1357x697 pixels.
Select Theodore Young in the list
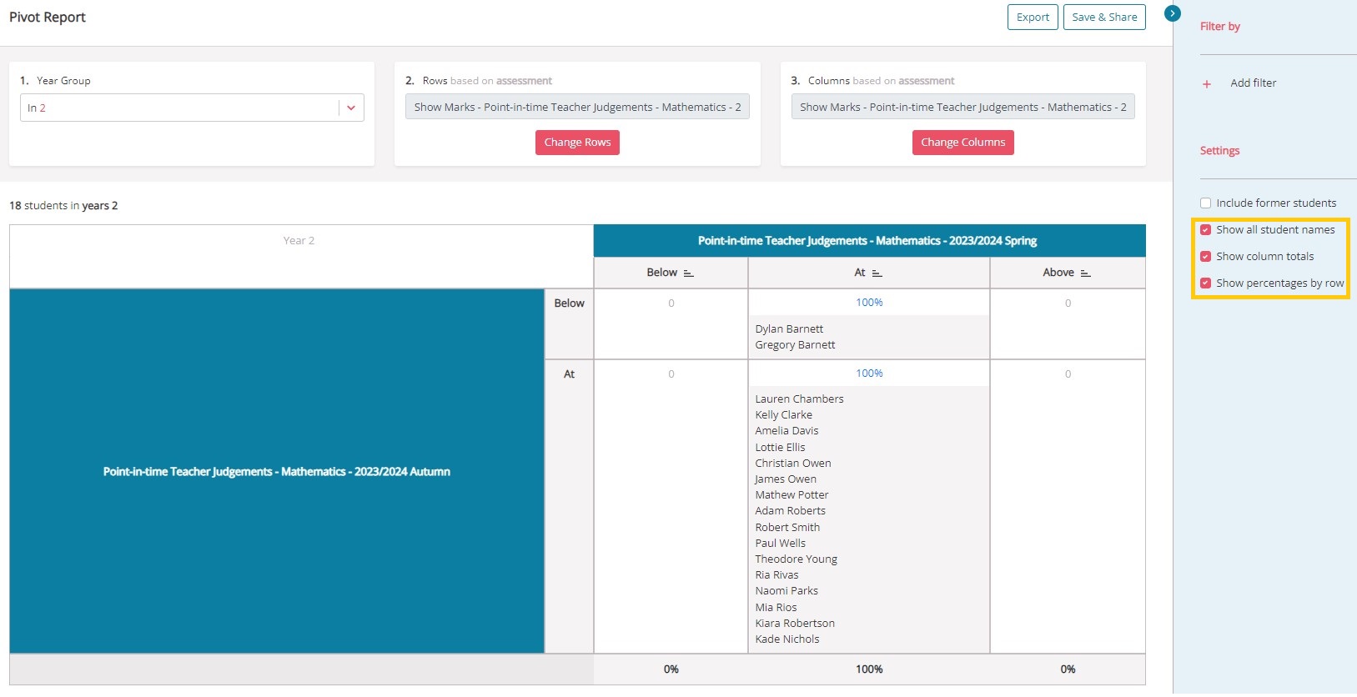pos(796,559)
